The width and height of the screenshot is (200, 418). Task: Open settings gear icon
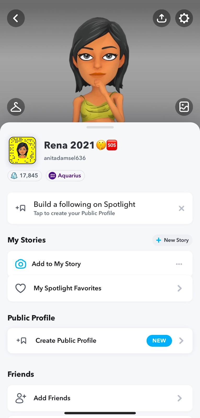pos(184,18)
